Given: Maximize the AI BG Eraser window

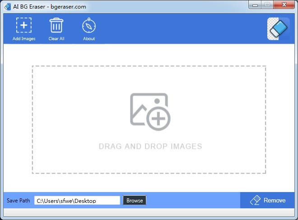Looking at the screenshot, I should [x=267, y=5].
